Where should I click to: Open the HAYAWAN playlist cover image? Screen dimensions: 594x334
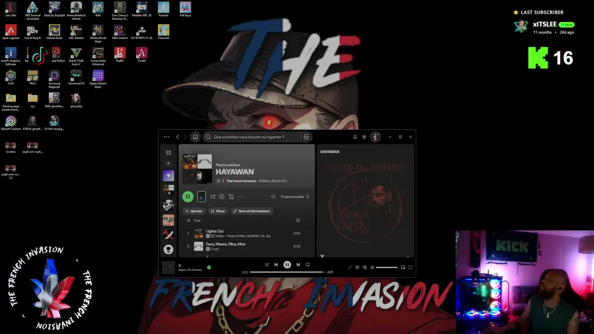click(x=197, y=169)
